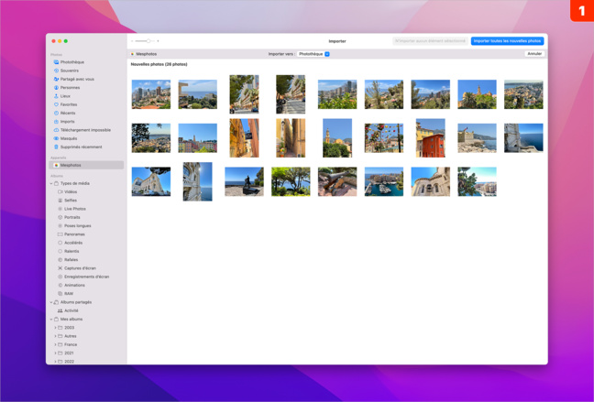Go to Personnes in sidebar
The width and height of the screenshot is (594, 402).
pos(70,88)
